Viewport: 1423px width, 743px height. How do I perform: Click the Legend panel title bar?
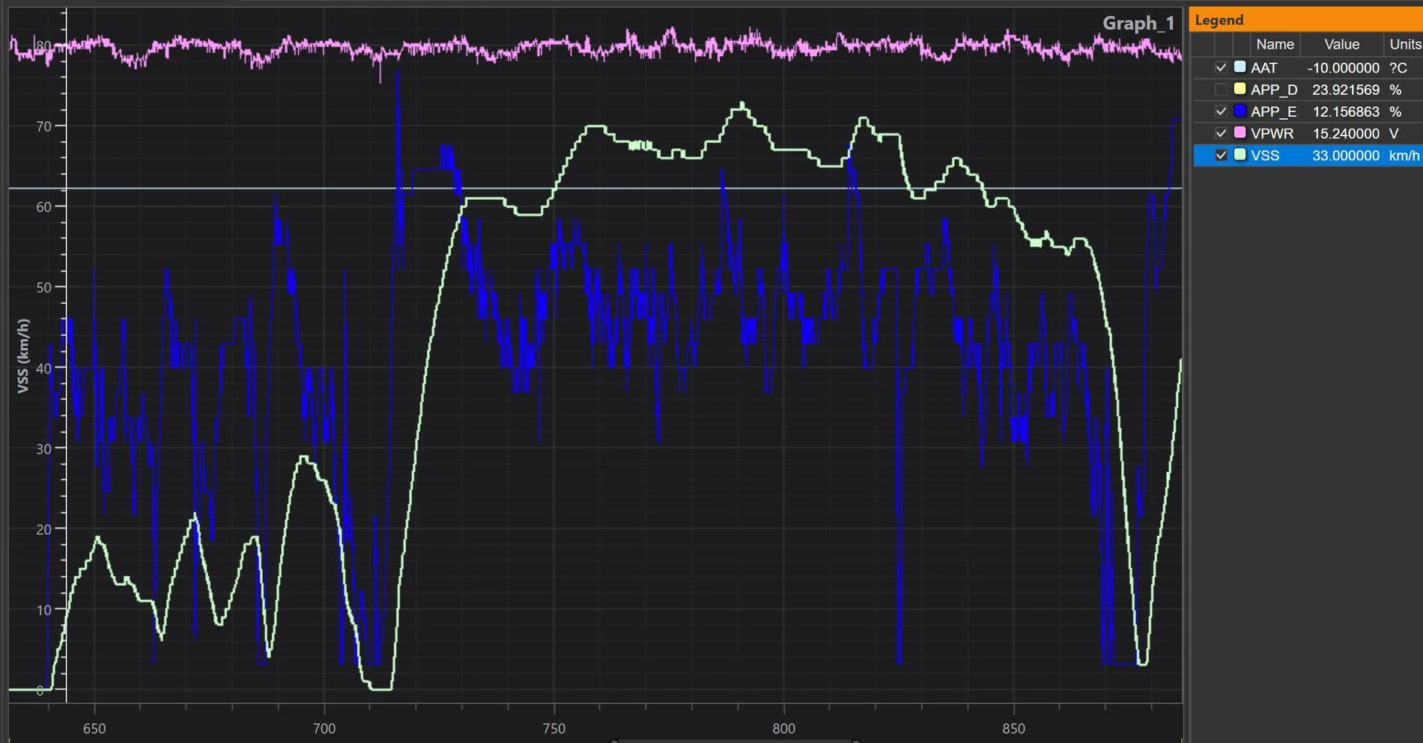click(1305, 20)
